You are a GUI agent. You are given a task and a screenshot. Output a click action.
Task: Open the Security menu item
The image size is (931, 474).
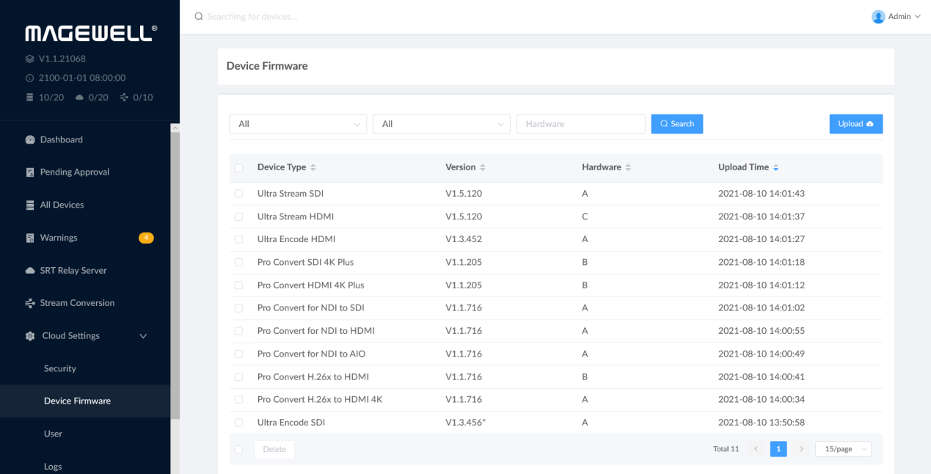click(60, 368)
